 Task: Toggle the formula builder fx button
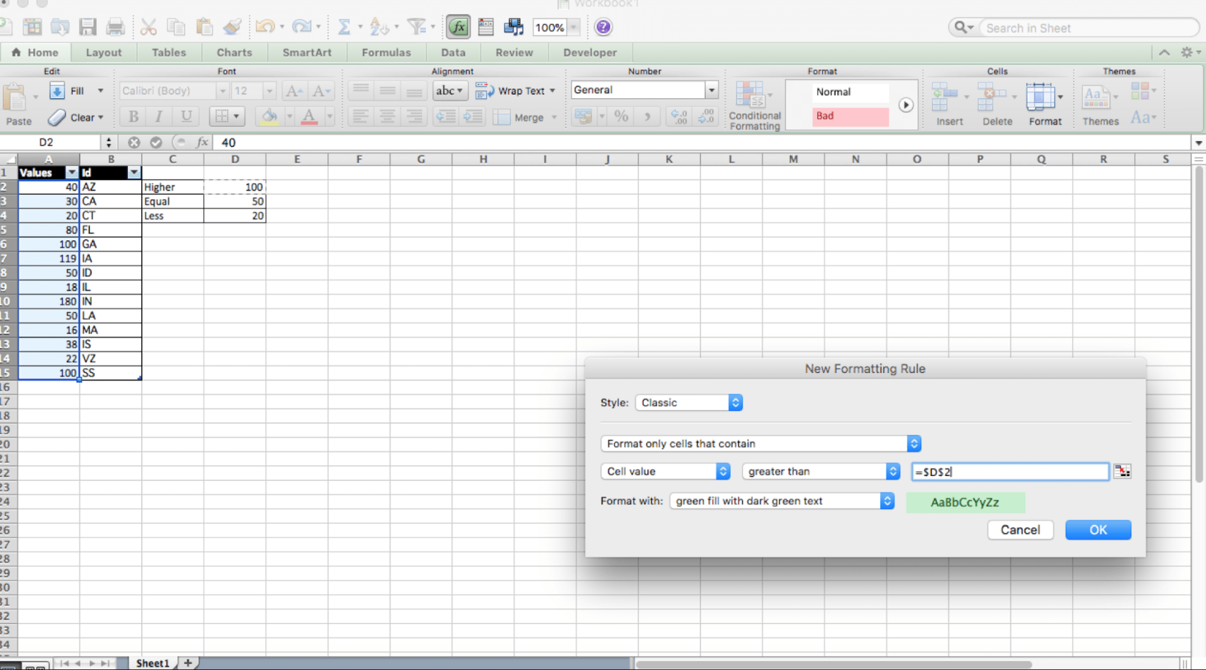(x=458, y=27)
